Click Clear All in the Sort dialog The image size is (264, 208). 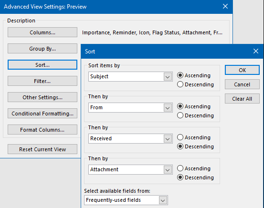pos(243,99)
